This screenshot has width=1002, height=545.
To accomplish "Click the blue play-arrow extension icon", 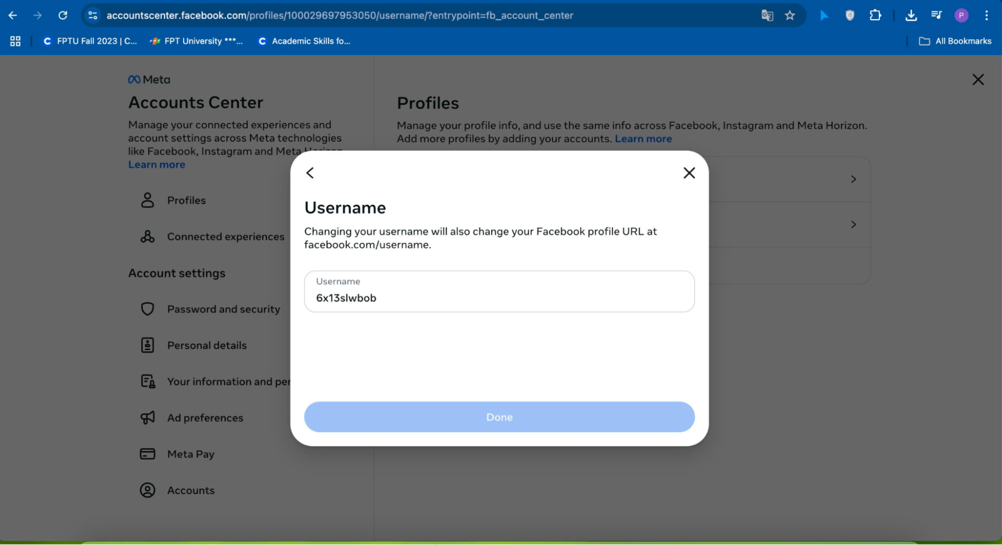I will (824, 15).
